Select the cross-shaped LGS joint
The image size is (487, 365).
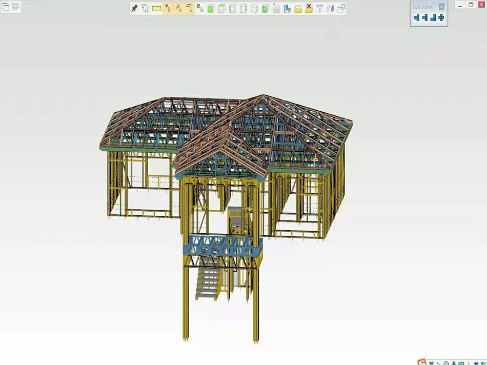pyautogui.click(x=441, y=18)
